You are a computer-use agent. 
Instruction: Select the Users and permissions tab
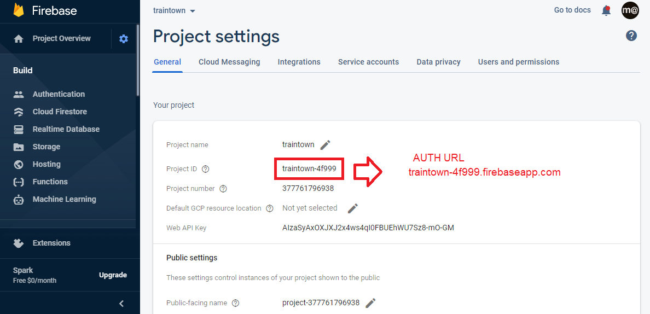(518, 62)
